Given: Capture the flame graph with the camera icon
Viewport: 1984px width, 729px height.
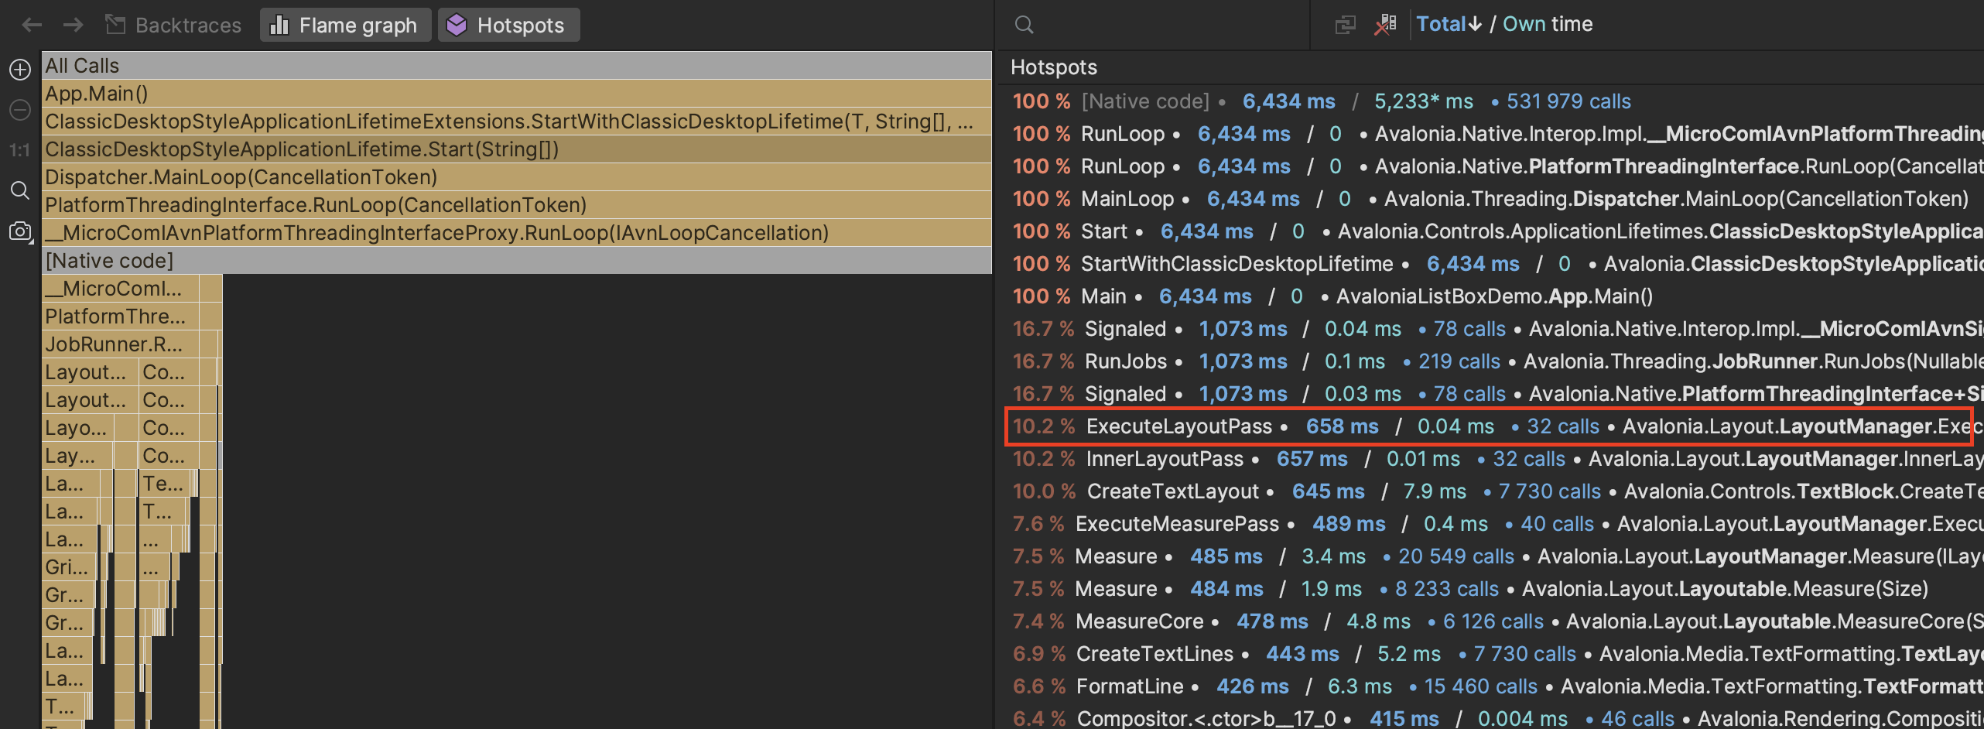Looking at the screenshot, I should [19, 231].
